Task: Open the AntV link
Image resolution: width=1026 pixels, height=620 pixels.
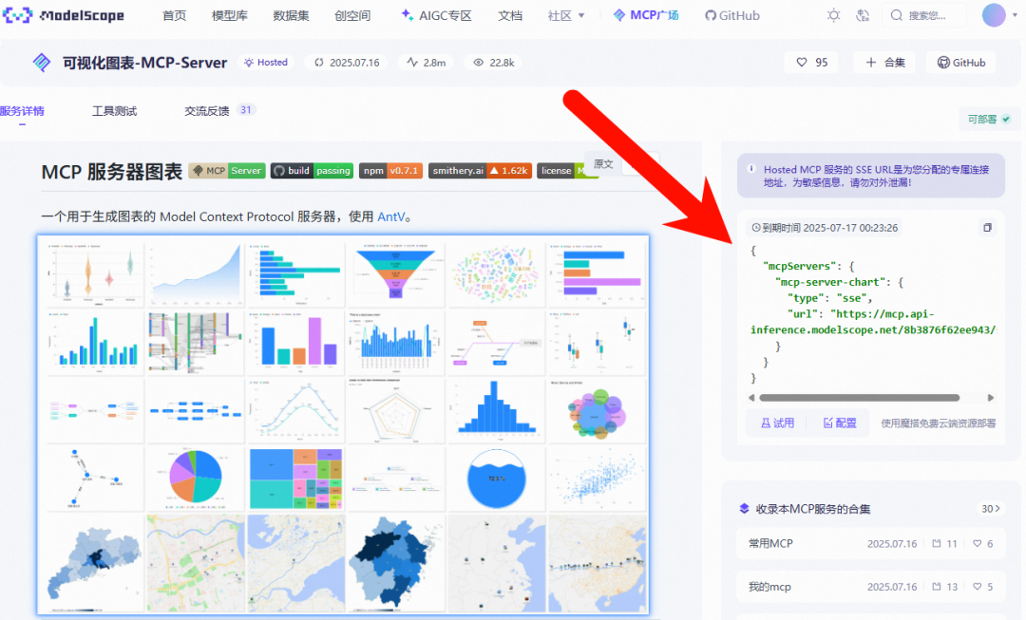Action: (391, 216)
